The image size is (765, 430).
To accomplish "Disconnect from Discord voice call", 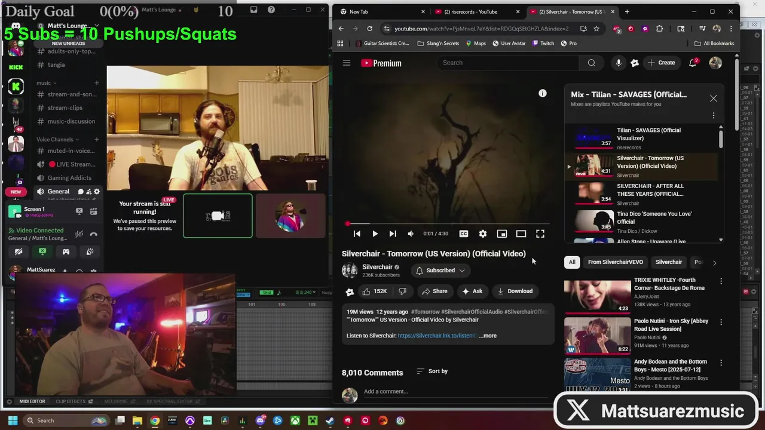I will click(94, 234).
